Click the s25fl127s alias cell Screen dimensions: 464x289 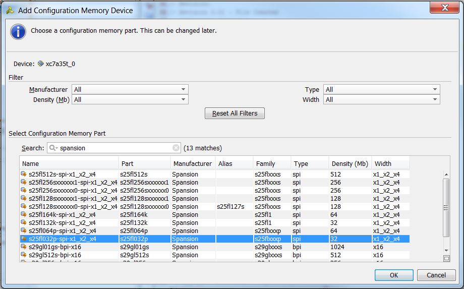pos(235,206)
